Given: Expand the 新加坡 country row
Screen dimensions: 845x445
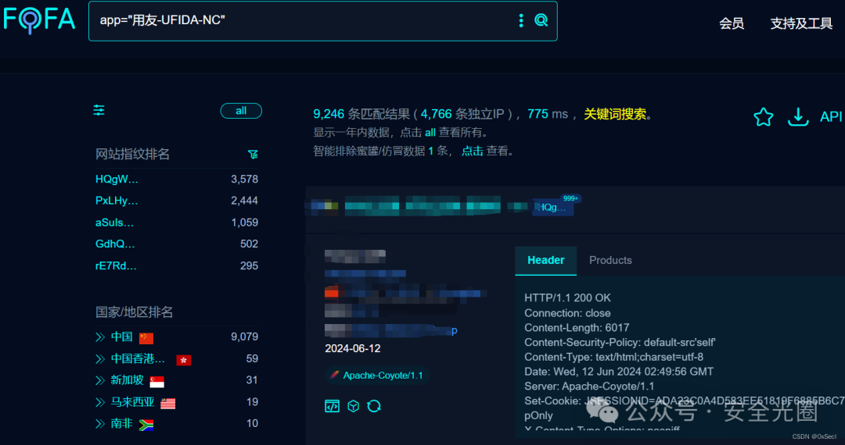Looking at the screenshot, I should [99, 380].
